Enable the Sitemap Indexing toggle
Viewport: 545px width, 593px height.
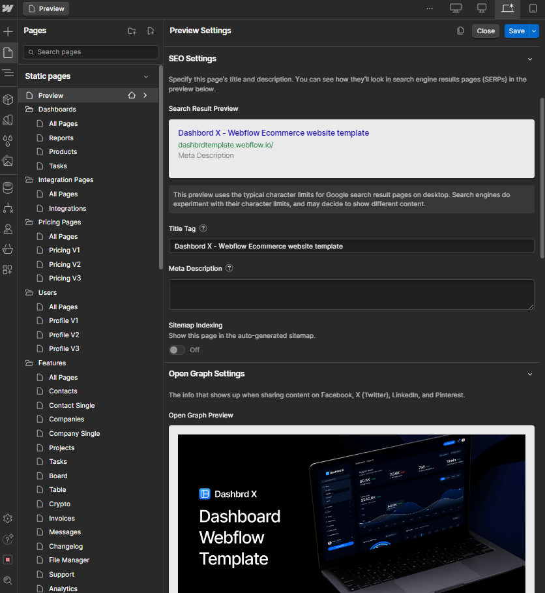tap(176, 350)
